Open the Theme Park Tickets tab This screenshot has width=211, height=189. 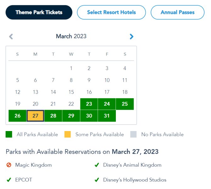pyautogui.click(x=39, y=13)
